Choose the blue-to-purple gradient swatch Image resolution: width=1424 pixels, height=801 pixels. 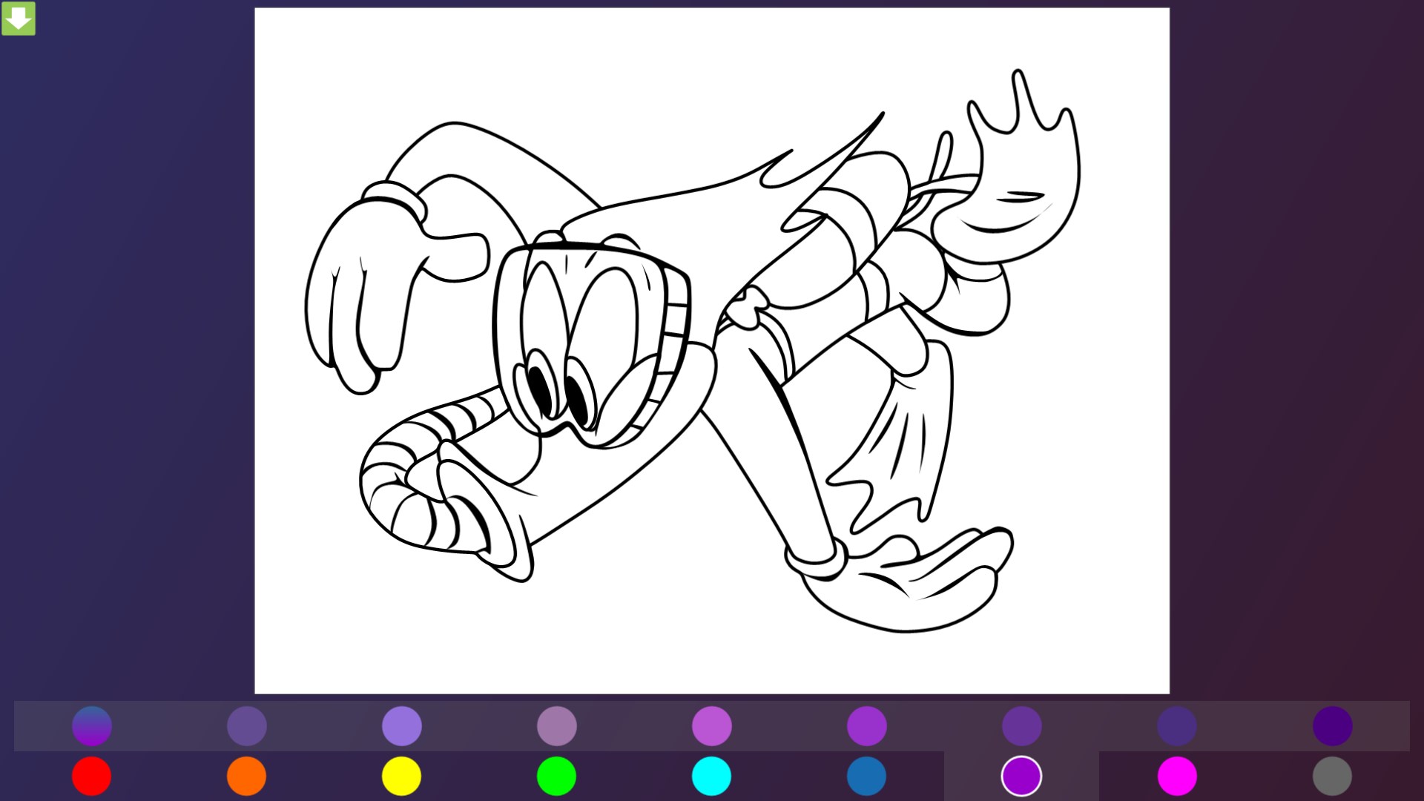tap(91, 725)
